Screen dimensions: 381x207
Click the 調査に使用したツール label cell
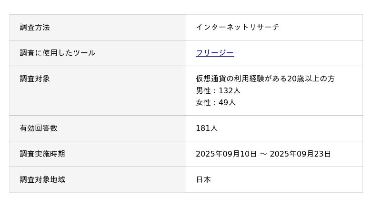pyautogui.click(x=58, y=53)
